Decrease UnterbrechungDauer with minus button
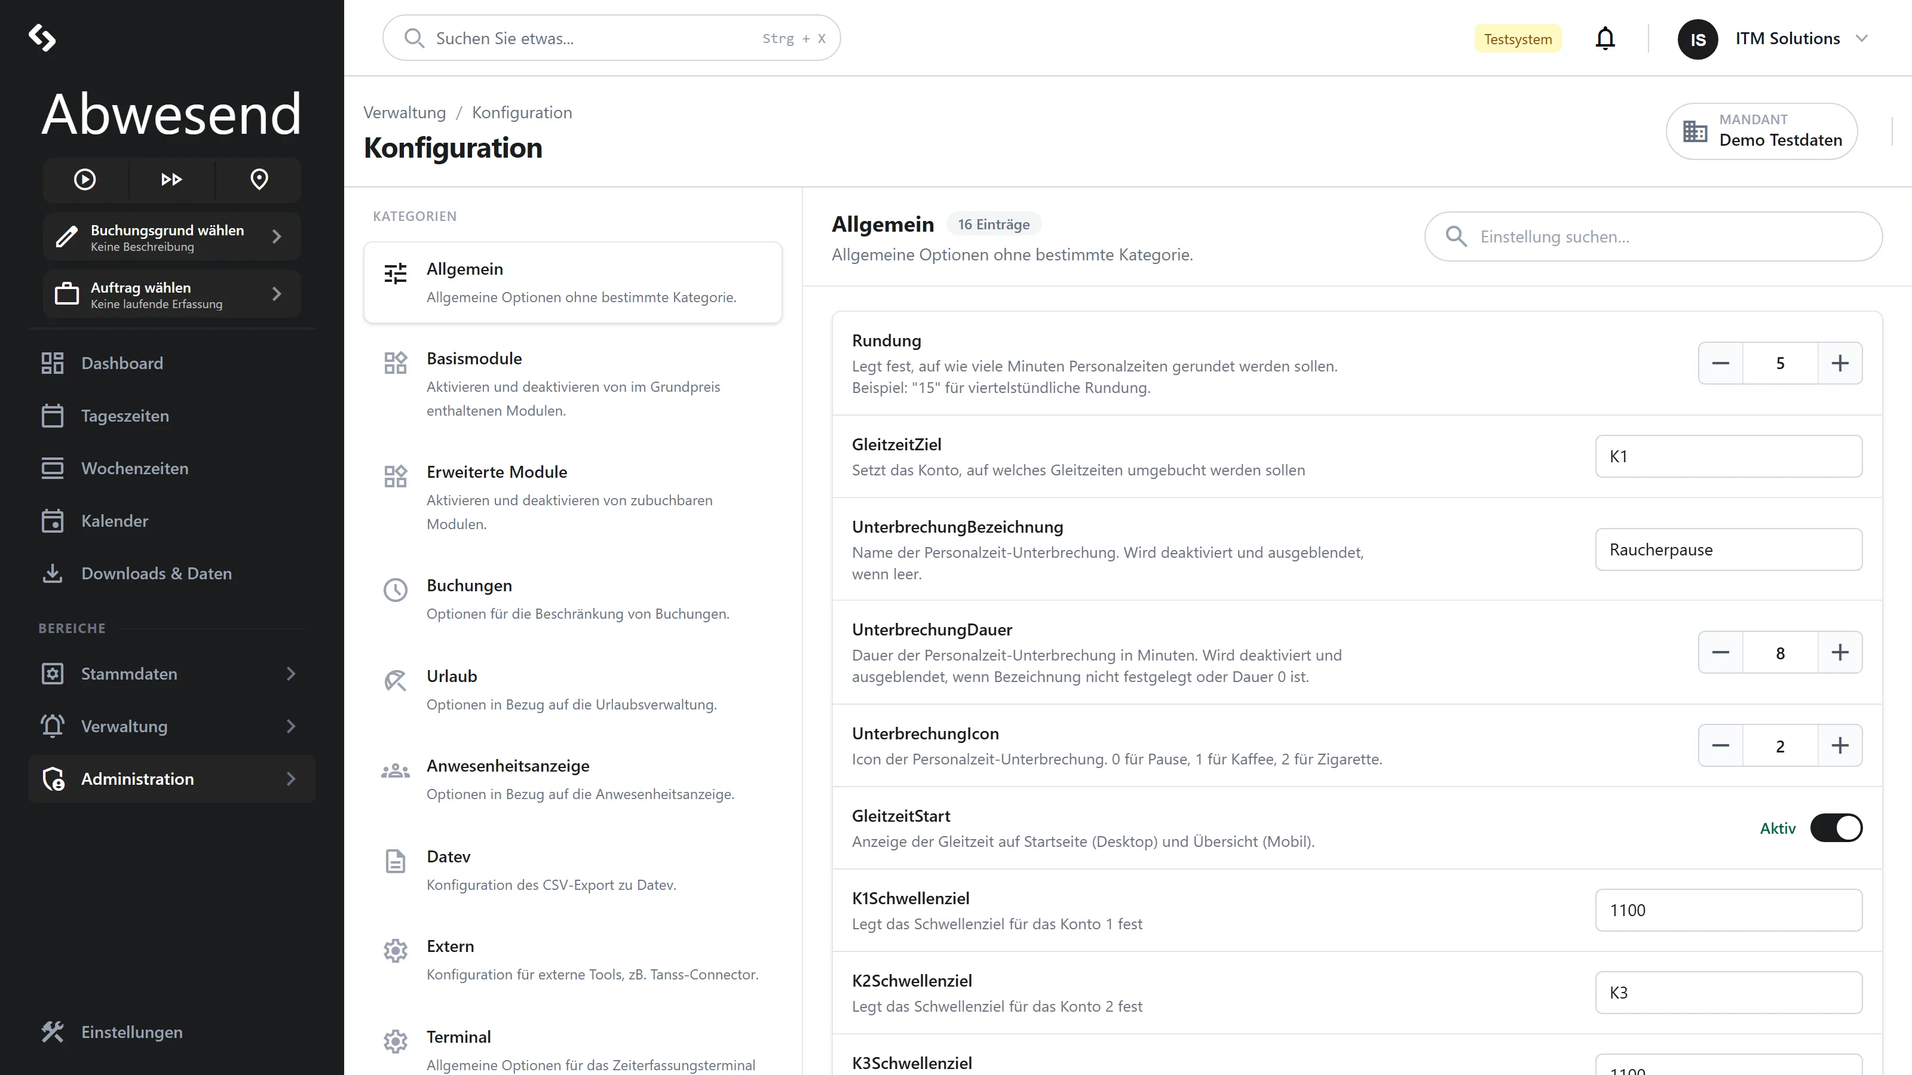Viewport: 1912px width, 1075px height. 1721,653
